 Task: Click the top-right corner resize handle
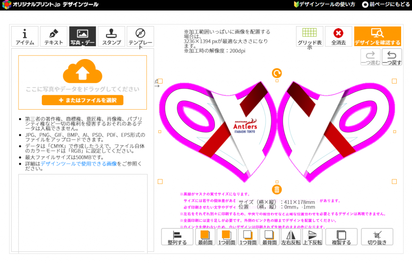pos(394,81)
